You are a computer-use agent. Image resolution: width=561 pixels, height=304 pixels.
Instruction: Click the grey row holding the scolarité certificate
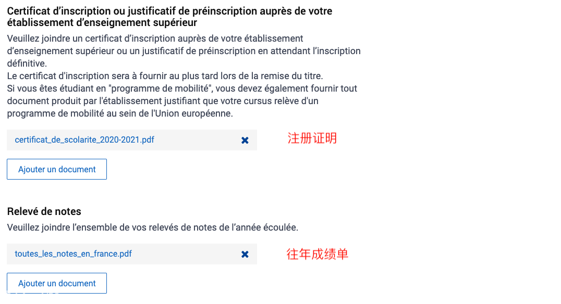(132, 140)
